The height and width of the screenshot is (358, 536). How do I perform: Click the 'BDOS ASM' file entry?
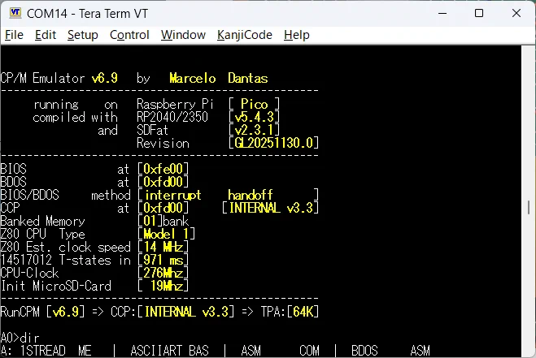click(x=390, y=351)
